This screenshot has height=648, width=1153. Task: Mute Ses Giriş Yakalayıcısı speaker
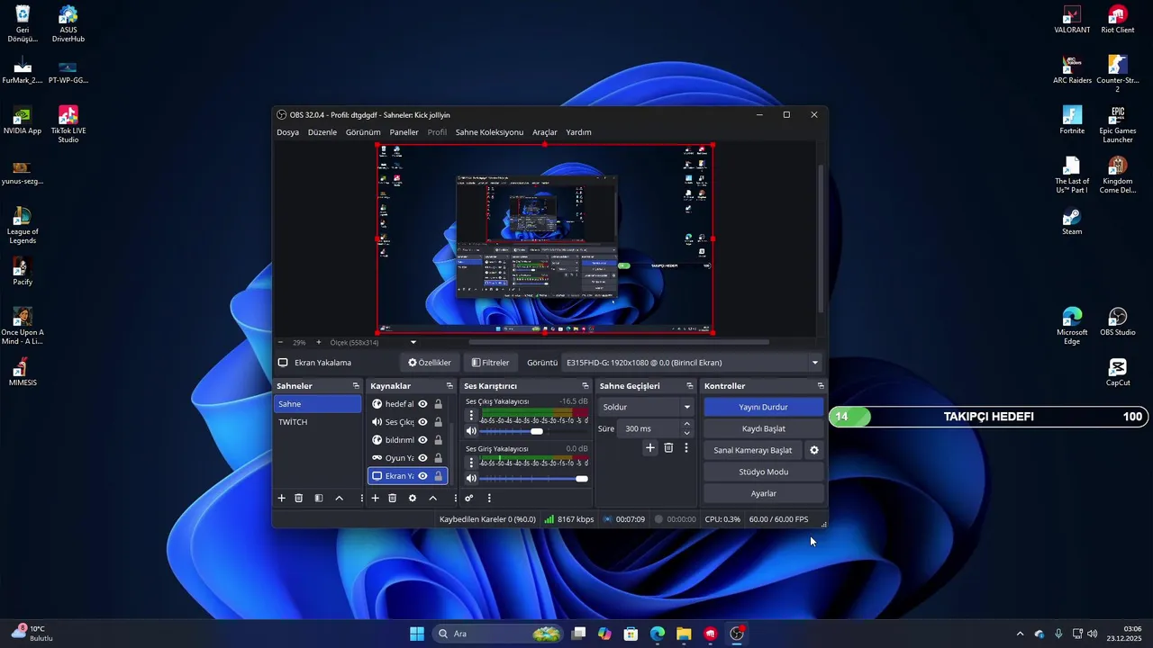pyautogui.click(x=470, y=478)
